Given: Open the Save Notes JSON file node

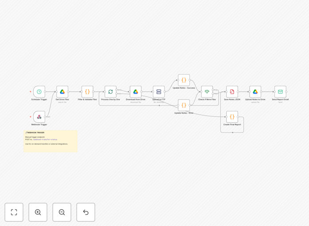Looking at the screenshot, I should tap(232, 91).
